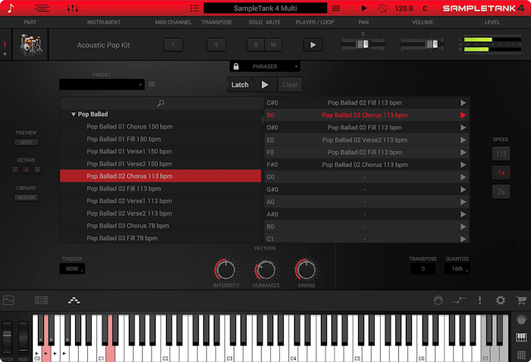Click the Acoustic Pop Kit drum thumbnail
This screenshot has height=362, width=531.
tap(30, 45)
